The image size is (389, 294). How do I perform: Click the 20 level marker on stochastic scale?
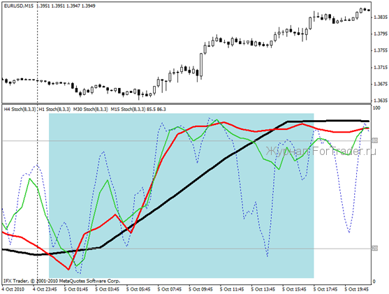(375, 249)
